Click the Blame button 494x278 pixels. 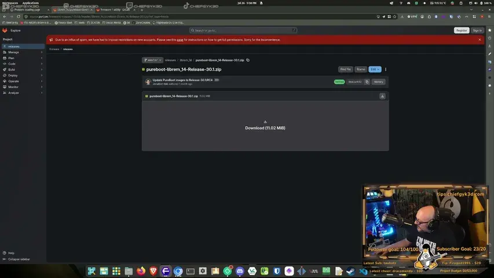361,69
